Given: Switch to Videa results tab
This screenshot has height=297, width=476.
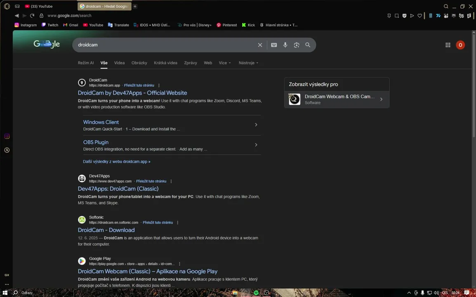Looking at the screenshot, I should pos(119,63).
